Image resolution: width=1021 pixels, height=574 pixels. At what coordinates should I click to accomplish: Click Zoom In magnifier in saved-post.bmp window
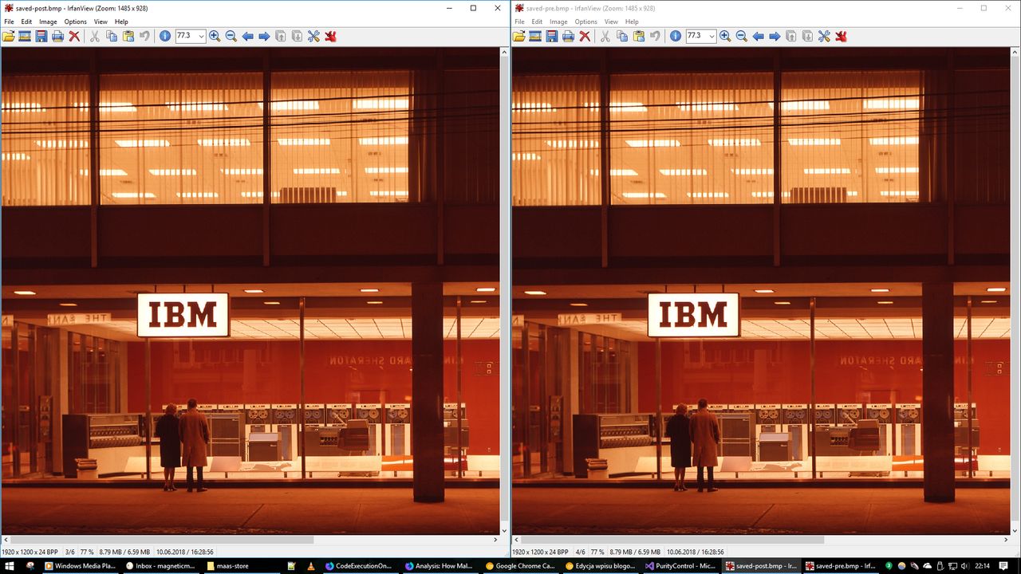[215, 36]
